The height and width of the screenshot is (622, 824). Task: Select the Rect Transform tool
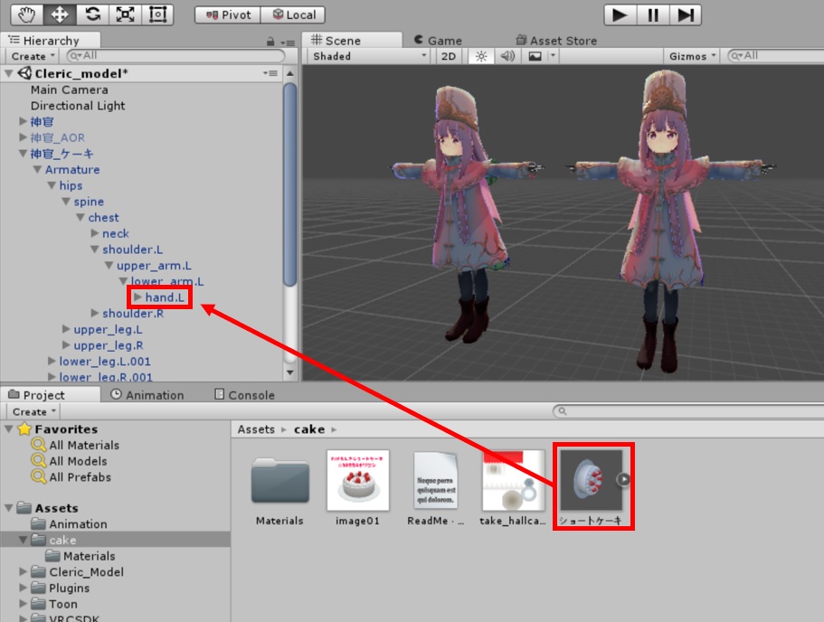pyautogui.click(x=157, y=14)
